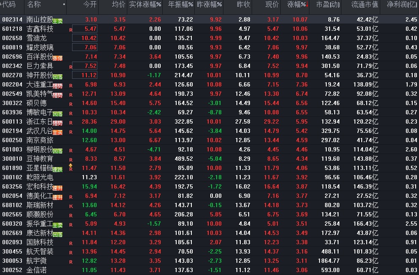Click the red sort arrow on 涨幅% header
This screenshot has width=419, height=275.
307,5
